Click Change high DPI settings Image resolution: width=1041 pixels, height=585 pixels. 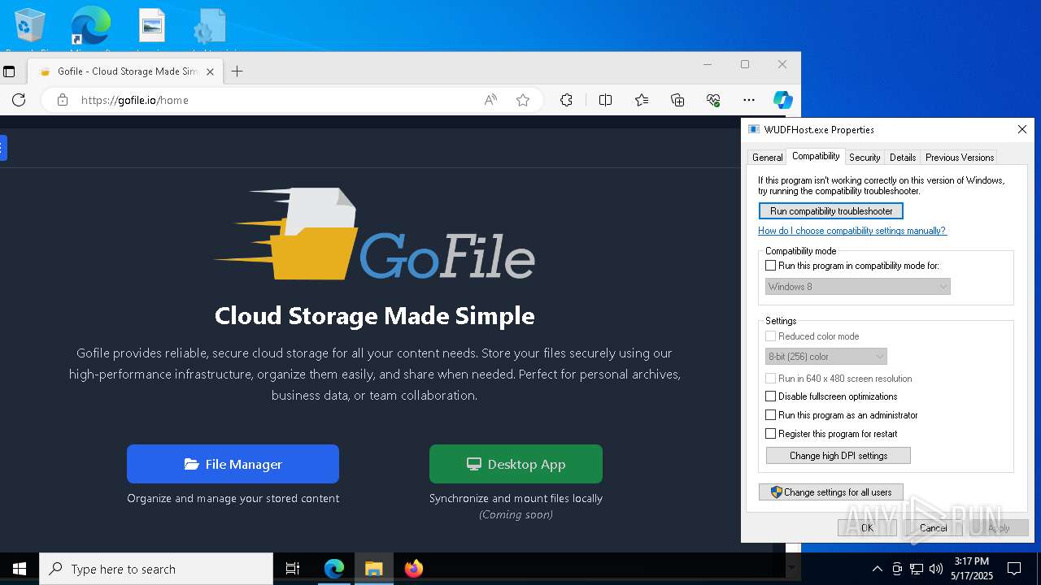click(x=838, y=456)
